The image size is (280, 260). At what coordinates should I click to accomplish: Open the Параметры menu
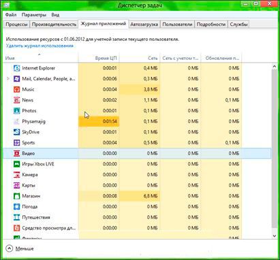[x=34, y=15]
